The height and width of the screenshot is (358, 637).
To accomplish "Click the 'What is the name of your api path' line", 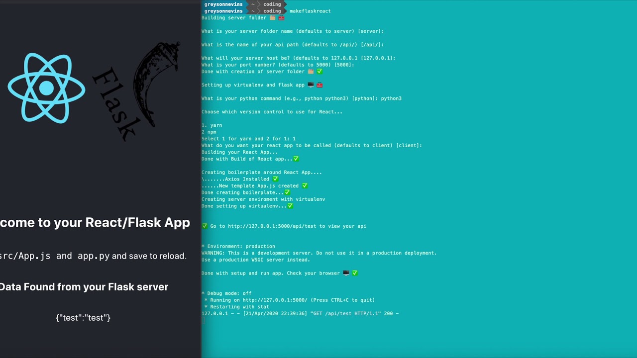I will [293, 45].
